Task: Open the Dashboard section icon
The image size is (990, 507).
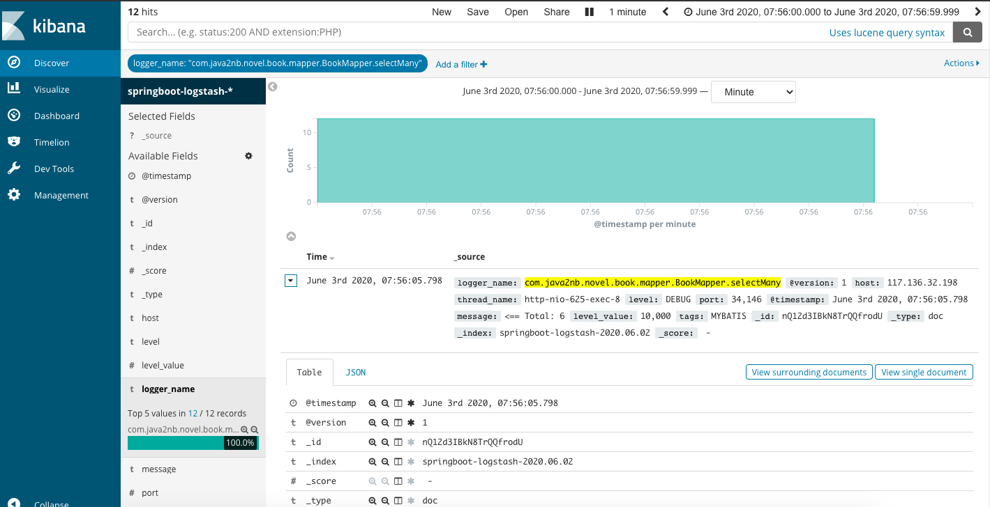Action: (13, 116)
